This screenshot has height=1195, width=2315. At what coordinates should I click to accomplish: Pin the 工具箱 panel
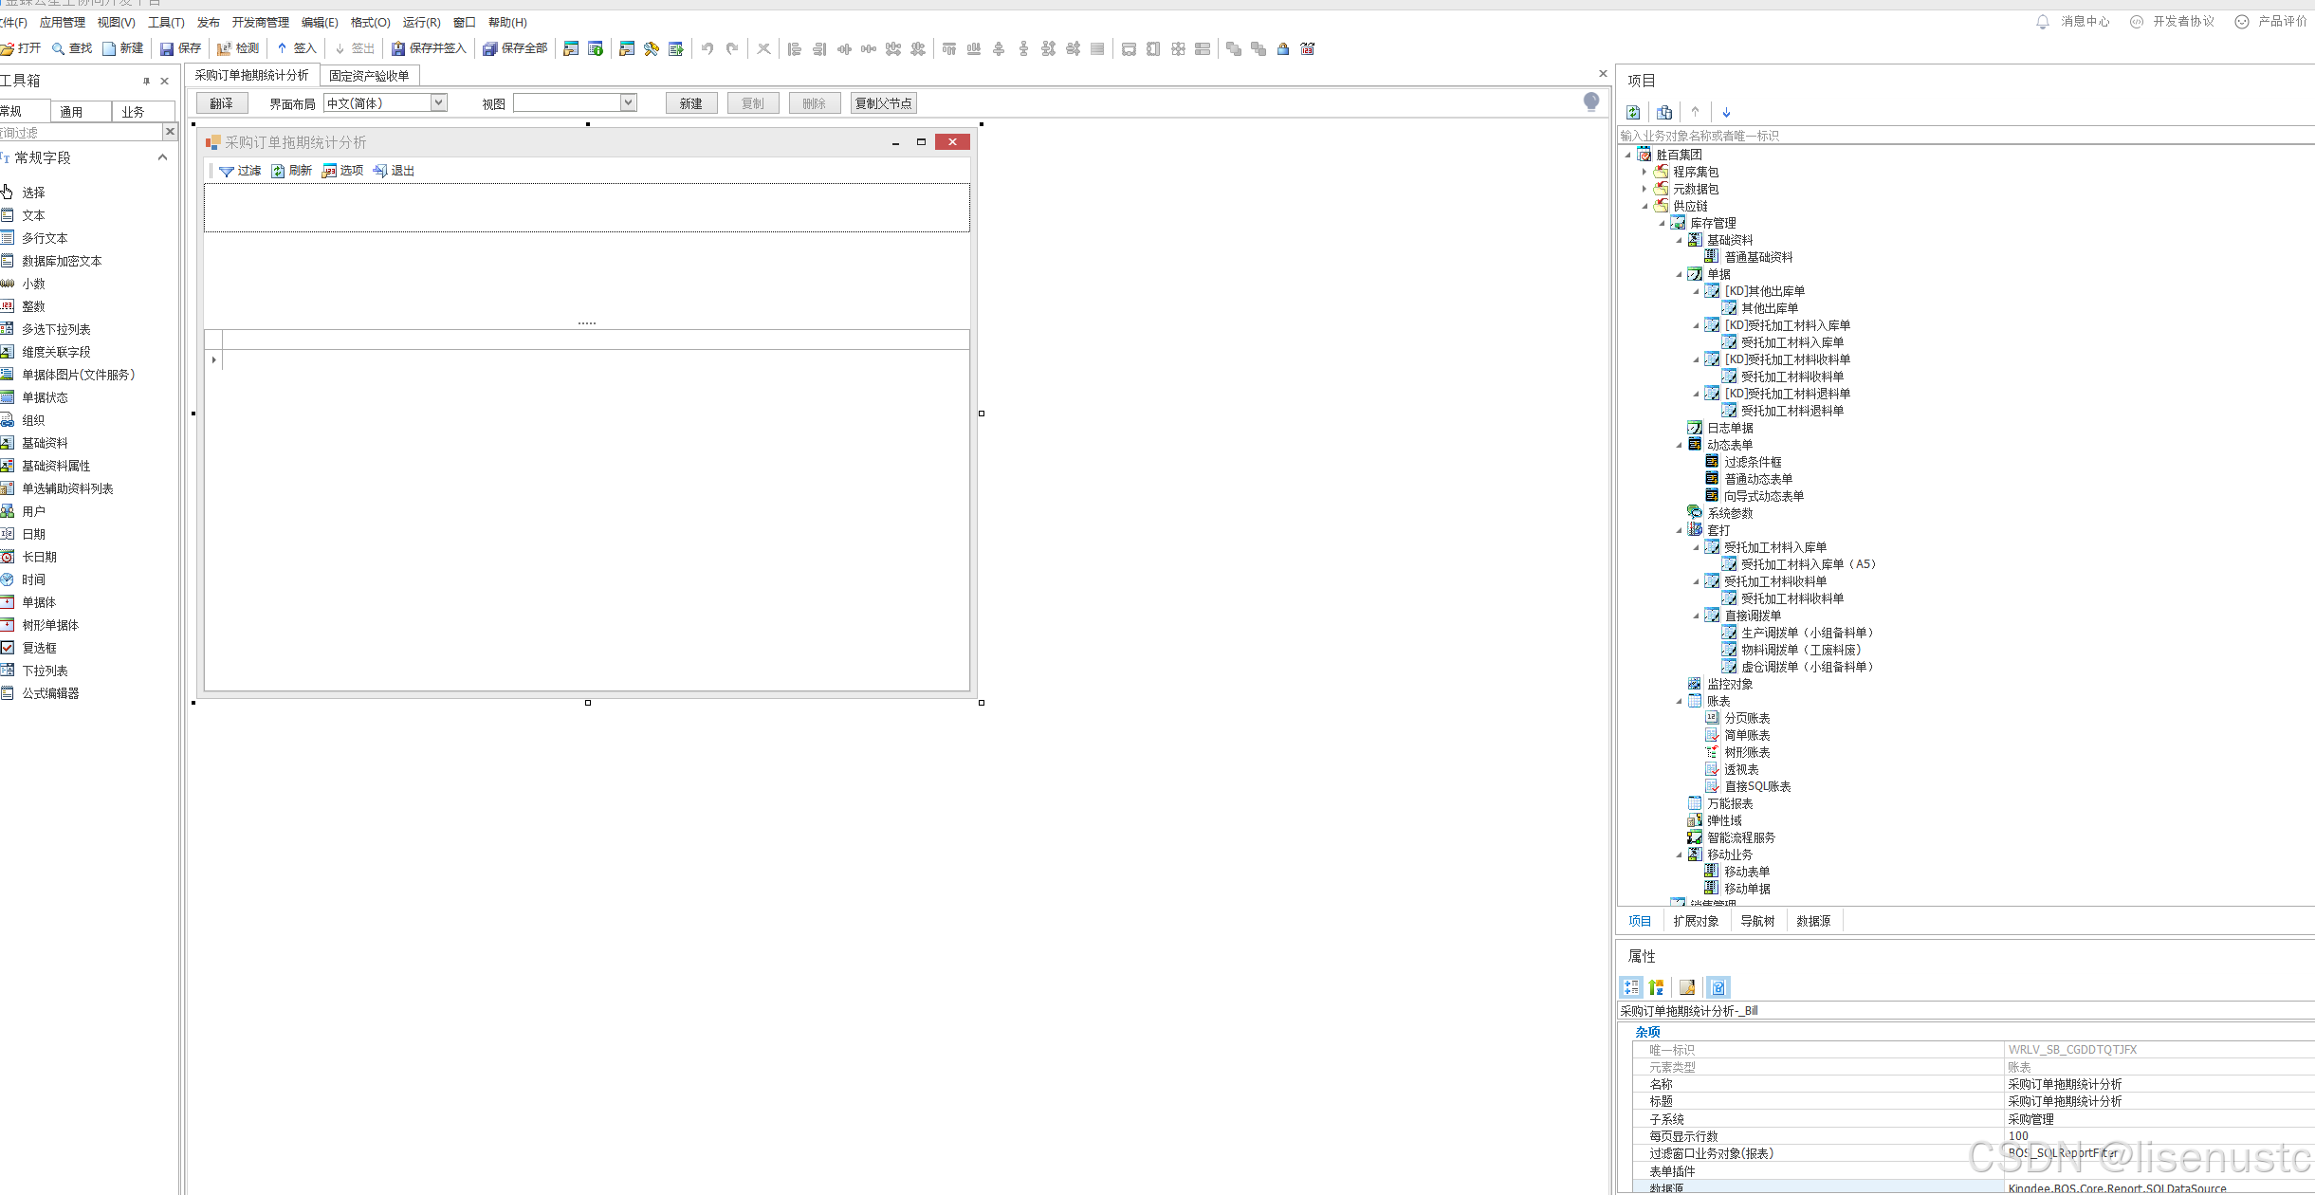point(146,81)
